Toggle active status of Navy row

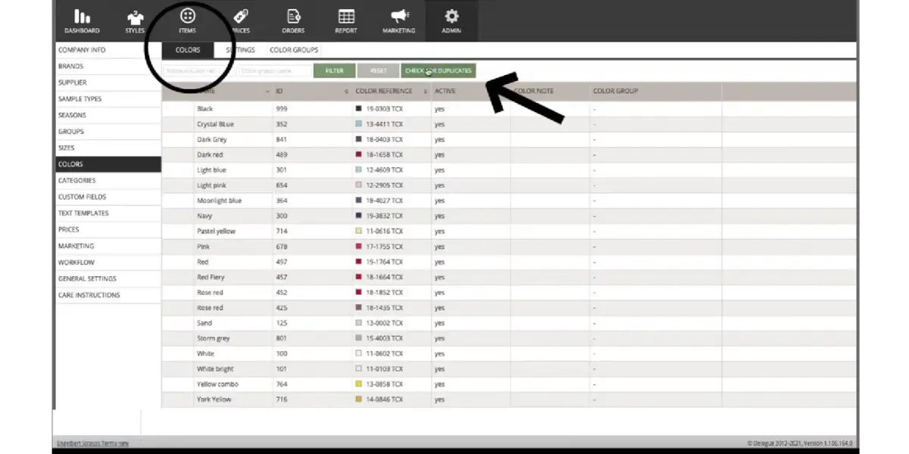coord(440,216)
